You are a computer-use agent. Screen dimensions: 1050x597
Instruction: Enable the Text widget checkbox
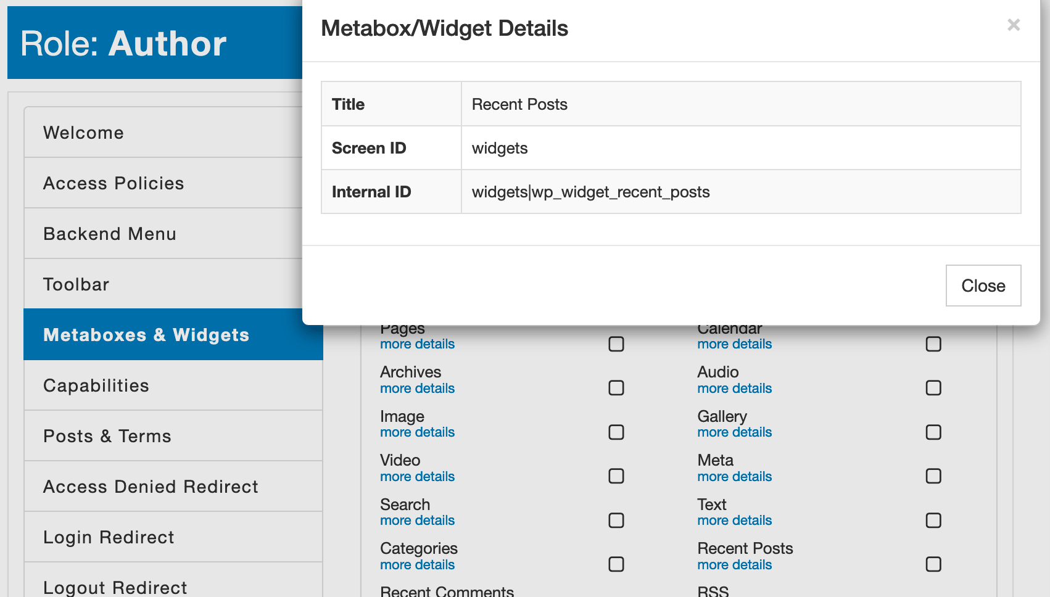933,521
